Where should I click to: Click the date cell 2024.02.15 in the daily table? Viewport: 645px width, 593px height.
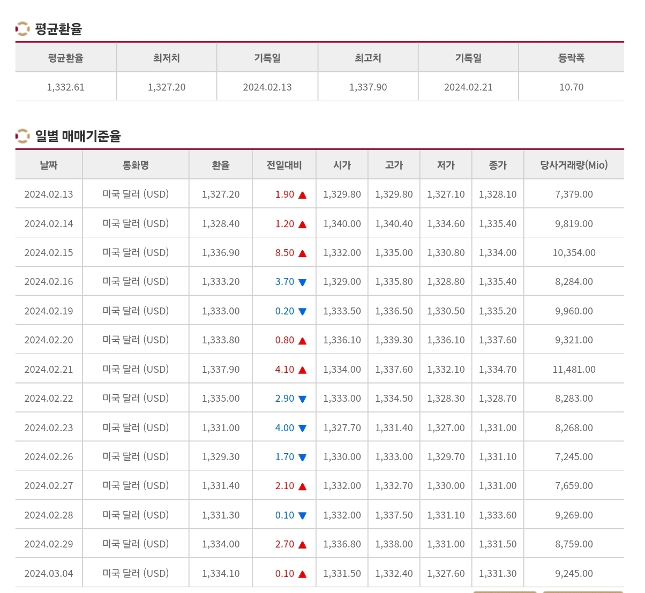coord(49,253)
